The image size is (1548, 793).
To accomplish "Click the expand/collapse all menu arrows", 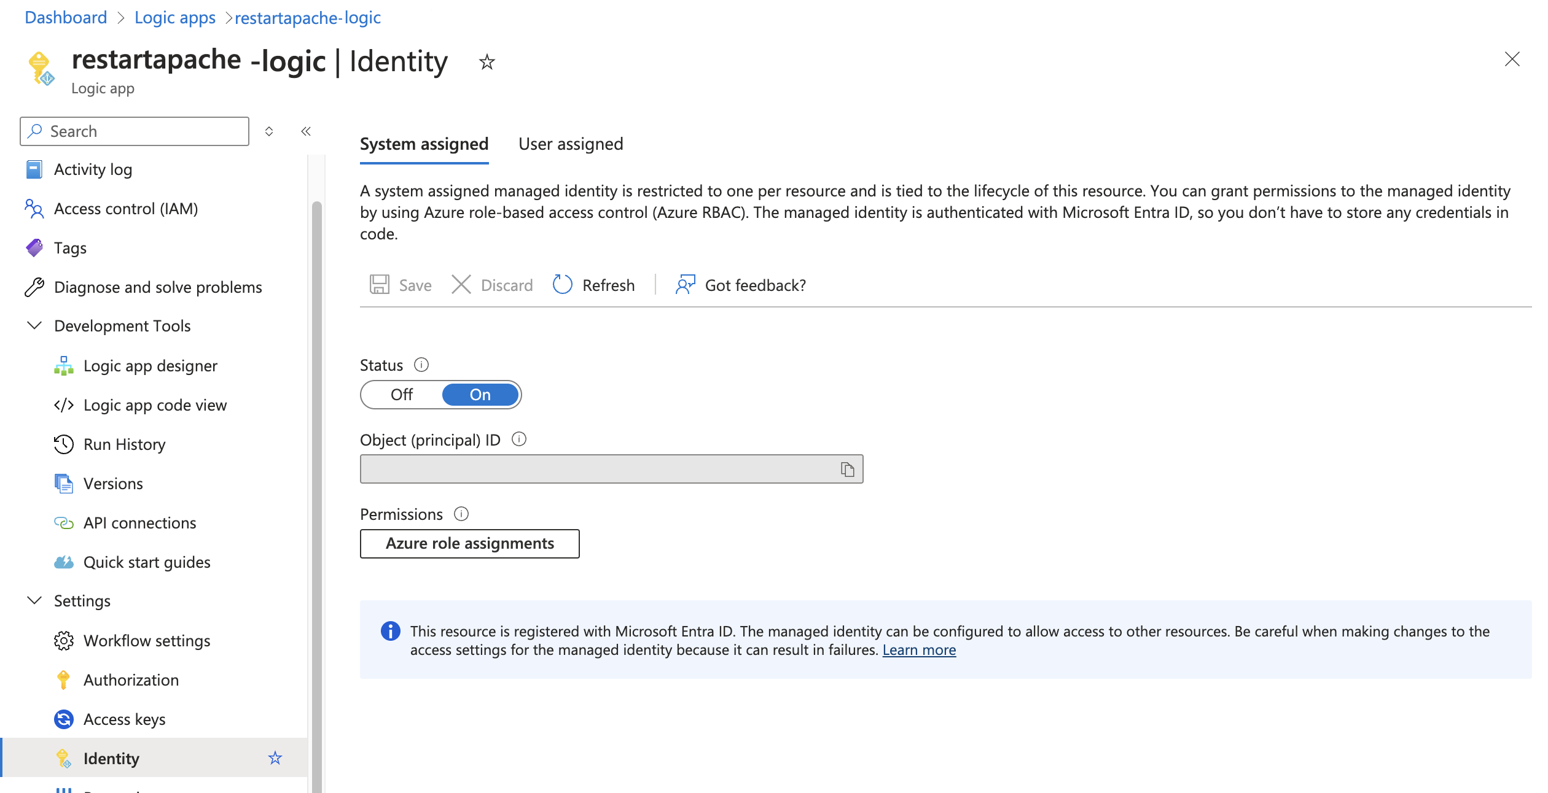I will 269,131.
